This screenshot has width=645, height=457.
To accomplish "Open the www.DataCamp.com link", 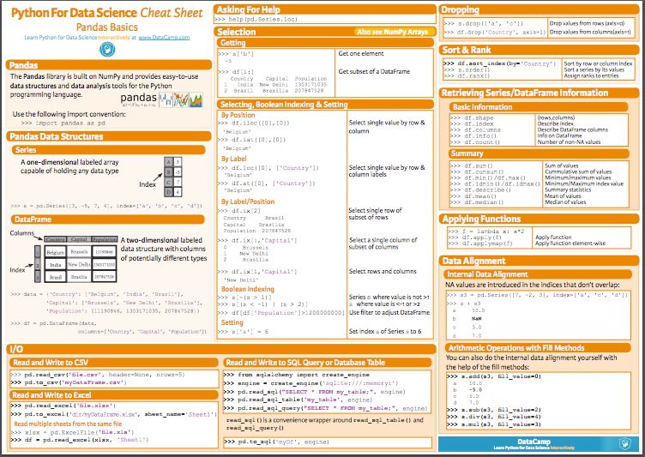I will [164, 38].
